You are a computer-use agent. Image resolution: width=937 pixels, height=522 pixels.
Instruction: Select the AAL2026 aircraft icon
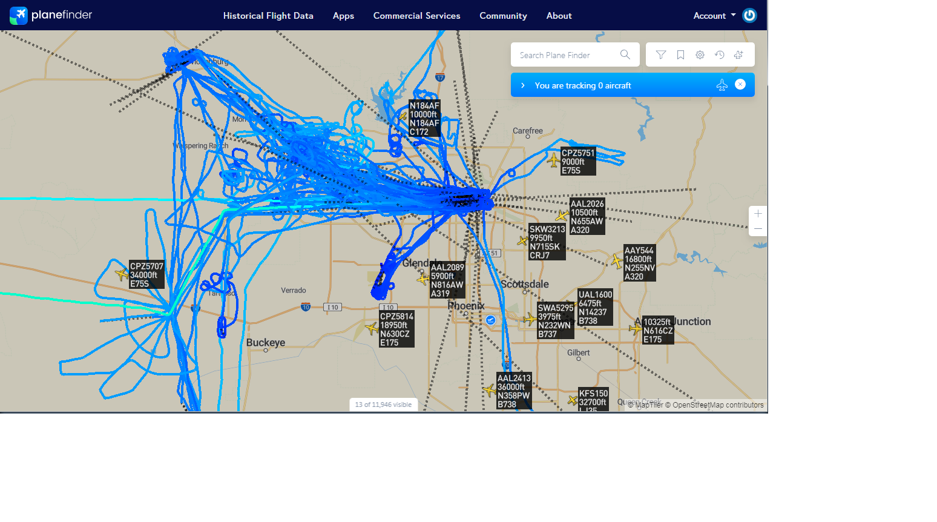(563, 216)
